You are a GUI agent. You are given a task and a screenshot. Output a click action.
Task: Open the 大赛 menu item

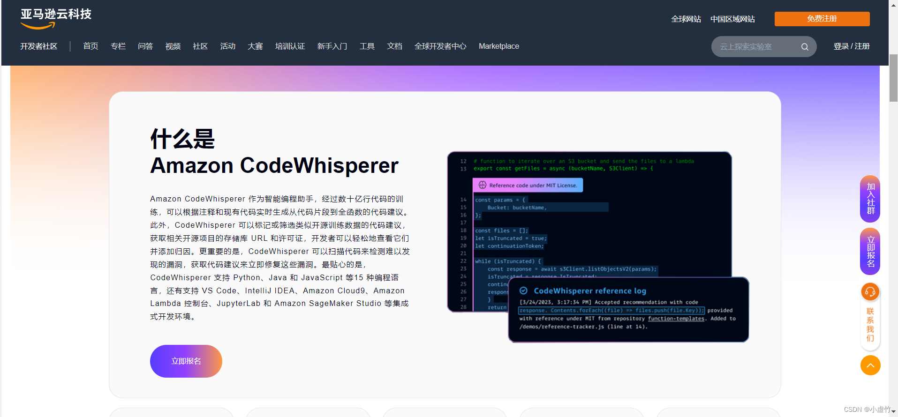255,46
